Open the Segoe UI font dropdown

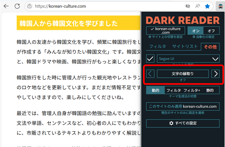point(188,59)
